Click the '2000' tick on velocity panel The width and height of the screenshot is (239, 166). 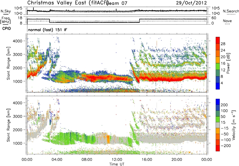18,130
